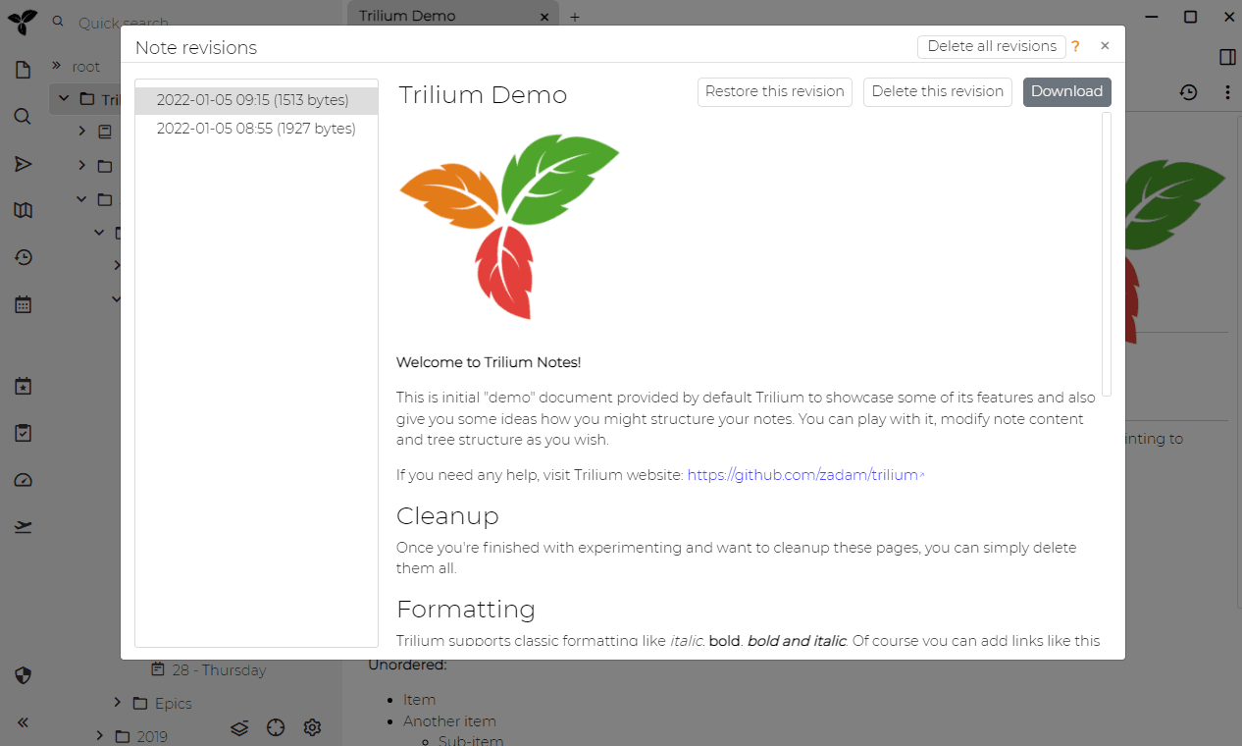Open the vertical dots note menu
The image size is (1242, 746).
pos(1227,91)
